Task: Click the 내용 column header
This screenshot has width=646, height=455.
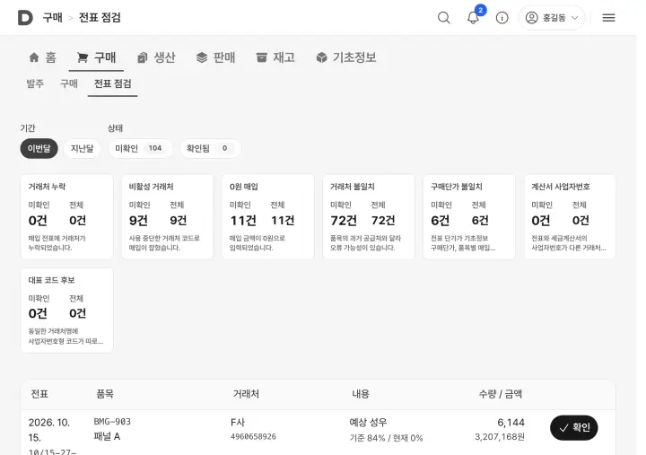Action: (x=361, y=394)
